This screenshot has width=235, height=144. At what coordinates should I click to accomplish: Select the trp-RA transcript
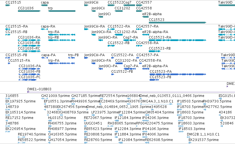[62, 35]
